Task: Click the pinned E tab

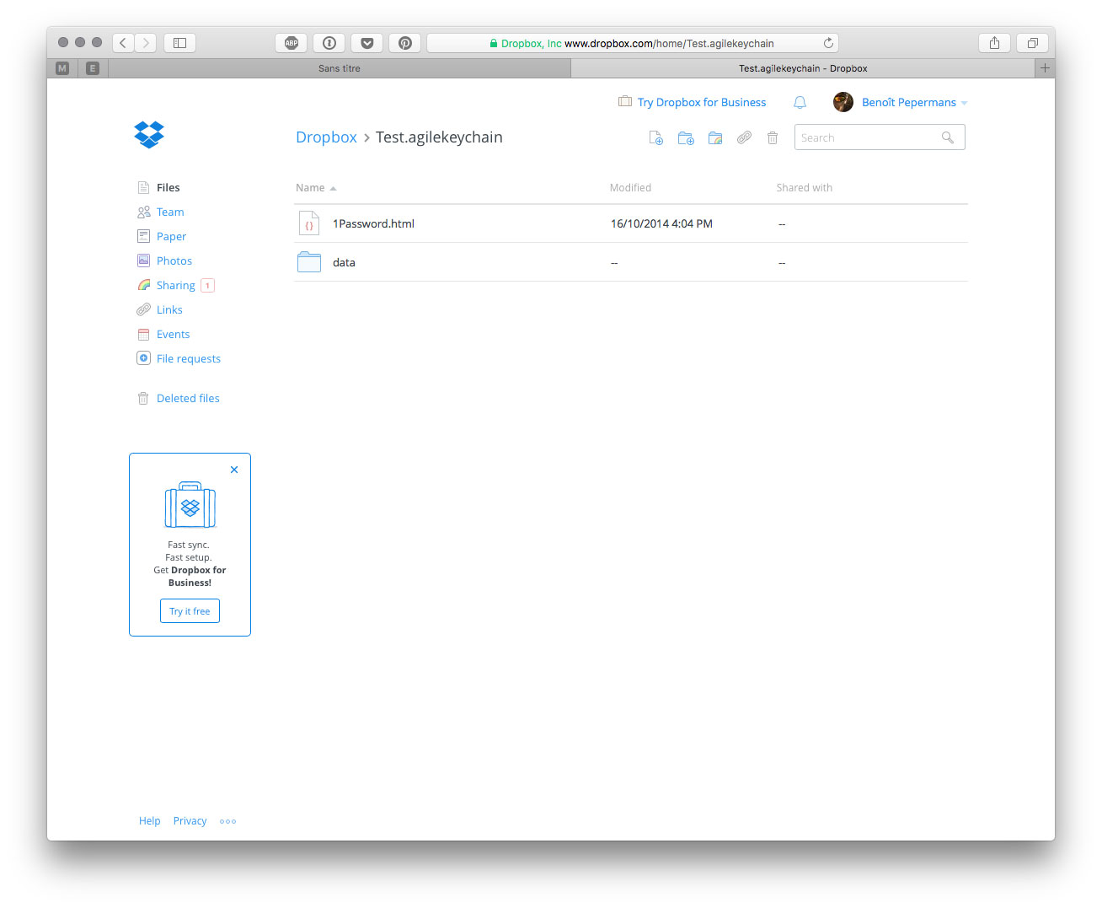Action: coord(93,68)
